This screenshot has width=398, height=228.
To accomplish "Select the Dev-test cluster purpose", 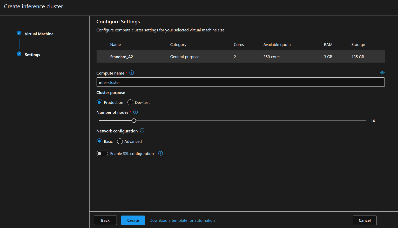I will pyautogui.click(x=130, y=102).
